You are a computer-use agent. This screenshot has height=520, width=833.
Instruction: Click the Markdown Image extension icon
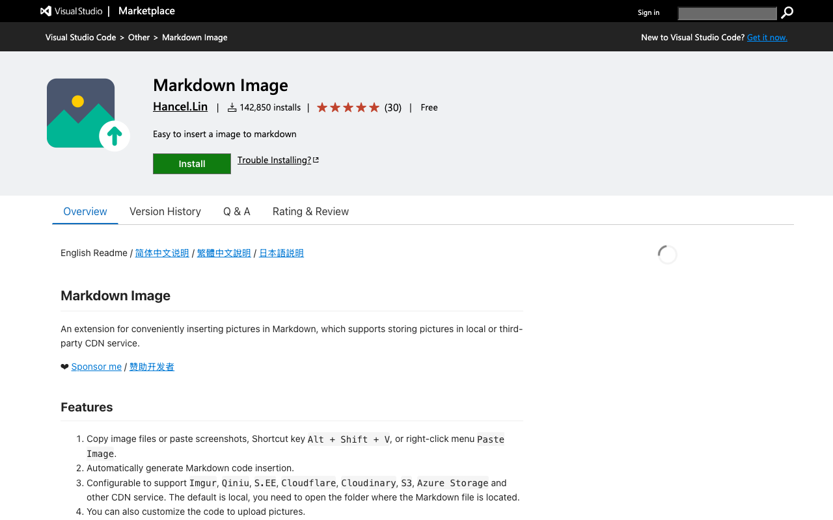[88, 114]
